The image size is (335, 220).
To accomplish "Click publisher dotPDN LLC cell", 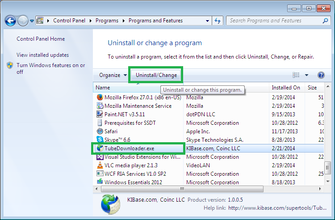I will 201,114.
